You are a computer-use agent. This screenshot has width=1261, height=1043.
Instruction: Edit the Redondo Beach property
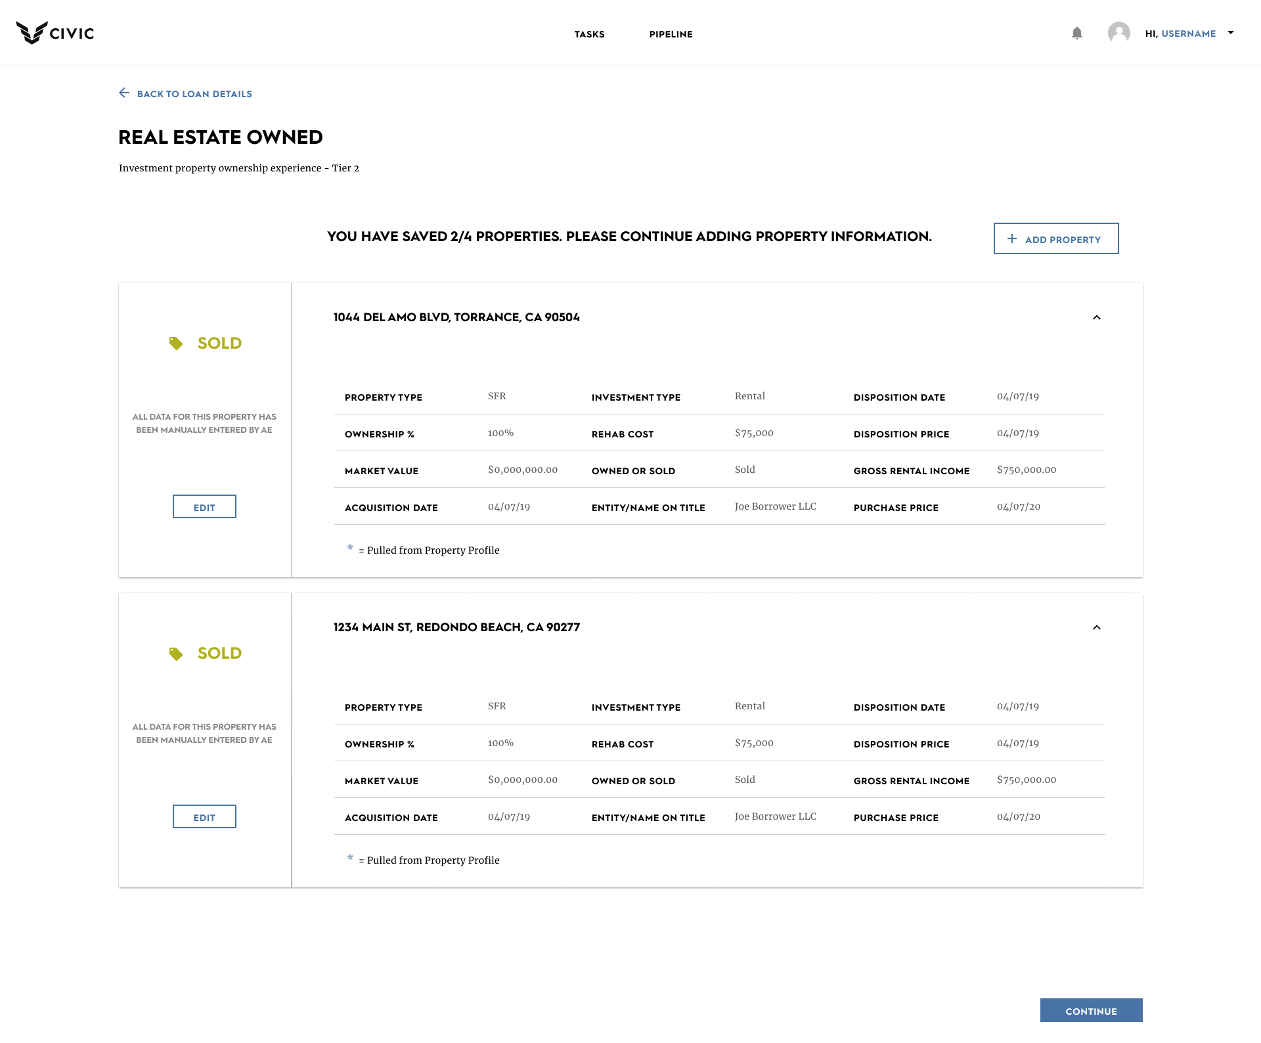204,817
